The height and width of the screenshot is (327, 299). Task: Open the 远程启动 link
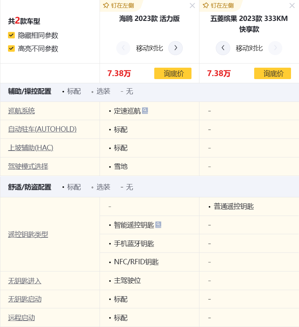pyautogui.click(x=21, y=318)
